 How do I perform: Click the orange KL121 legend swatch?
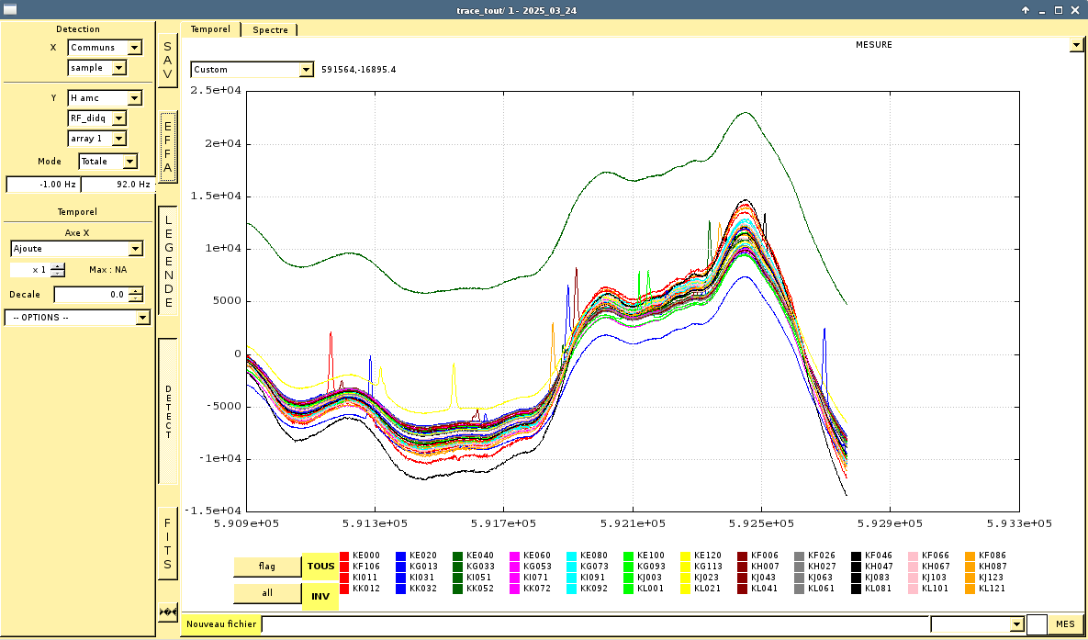pos(970,589)
